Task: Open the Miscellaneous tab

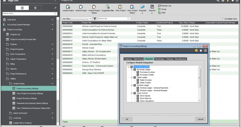Action: click(x=180, y=59)
